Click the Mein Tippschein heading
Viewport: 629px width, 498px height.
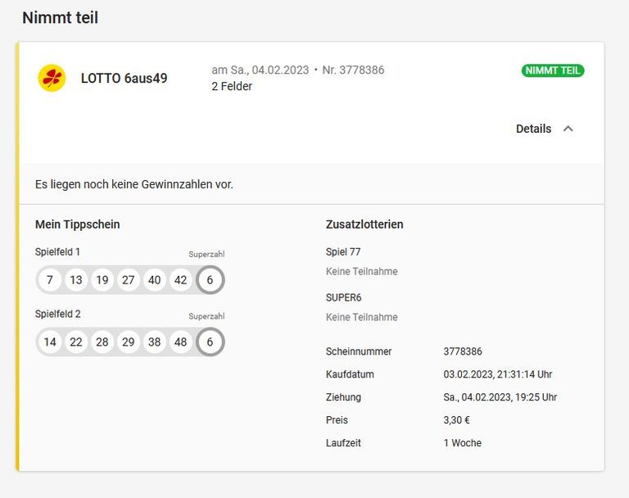[78, 224]
